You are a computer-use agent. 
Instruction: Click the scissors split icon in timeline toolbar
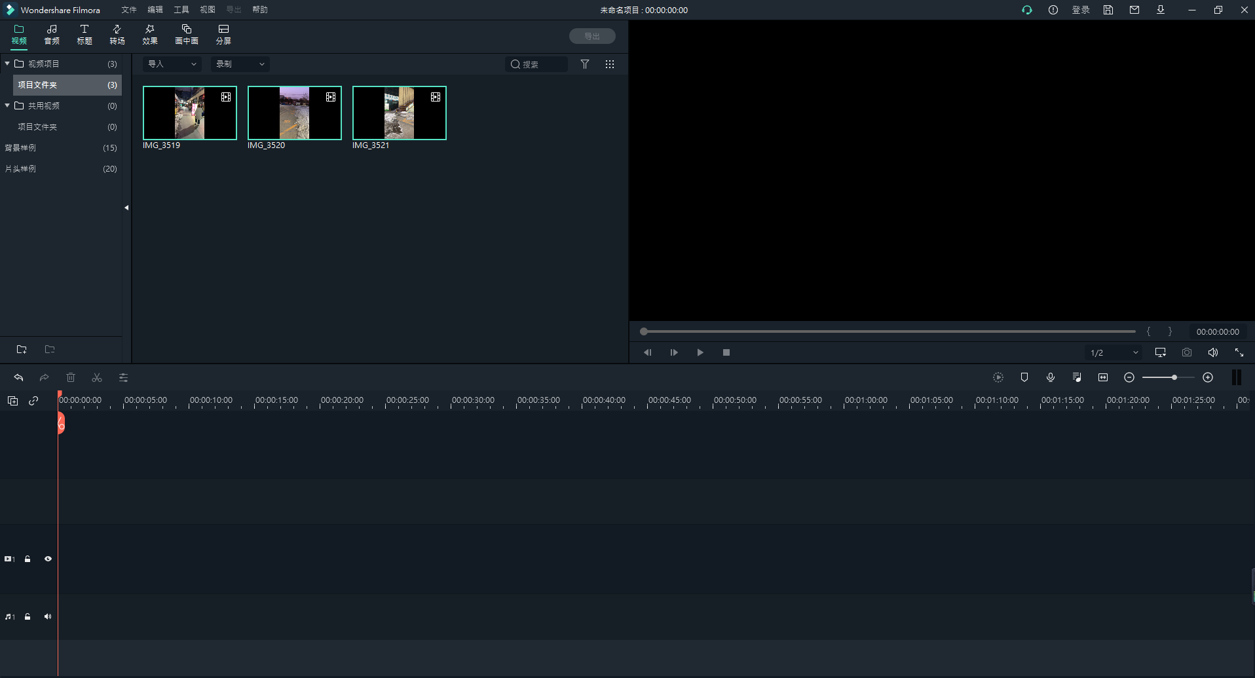click(97, 377)
